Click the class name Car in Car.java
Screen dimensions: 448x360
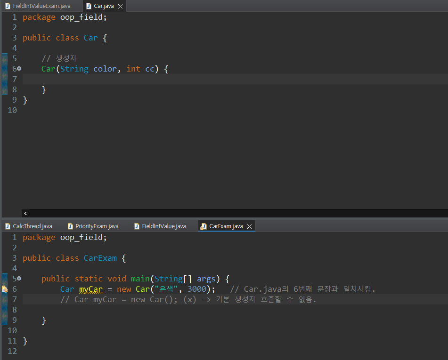pyautogui.click(x=90, y=38)
